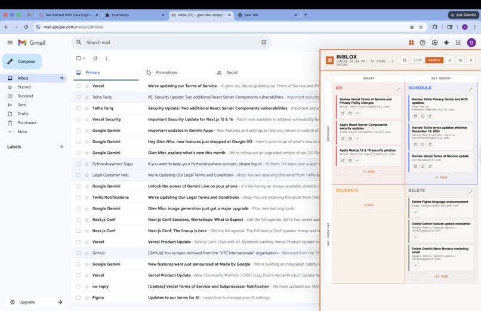481x311 pixels.
Task: Switch Inblox to LIST view
Action: pyautogui.click(x=418, y=60)
